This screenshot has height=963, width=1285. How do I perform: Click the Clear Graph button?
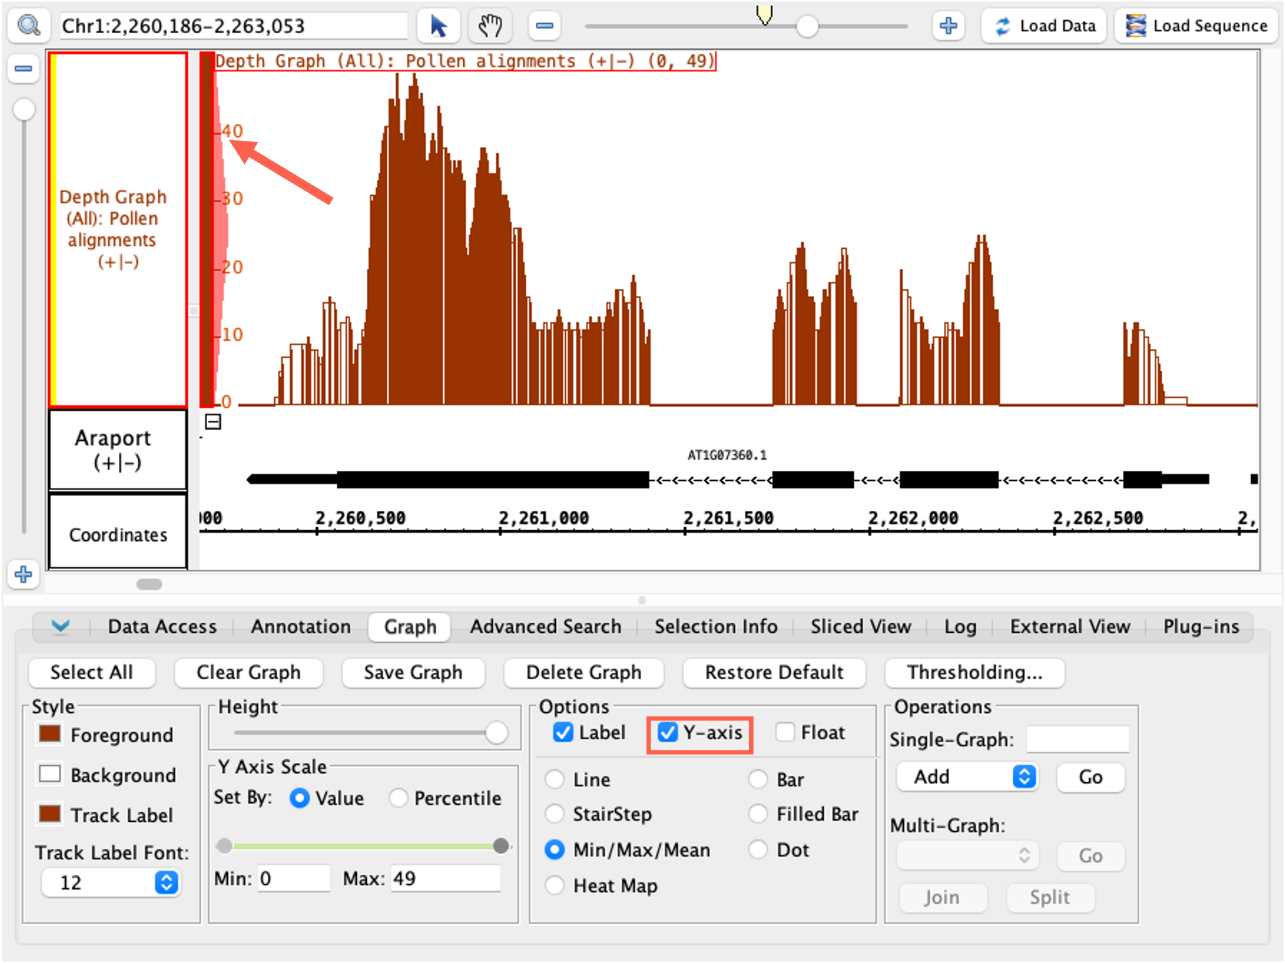click(x=248, y=672)
